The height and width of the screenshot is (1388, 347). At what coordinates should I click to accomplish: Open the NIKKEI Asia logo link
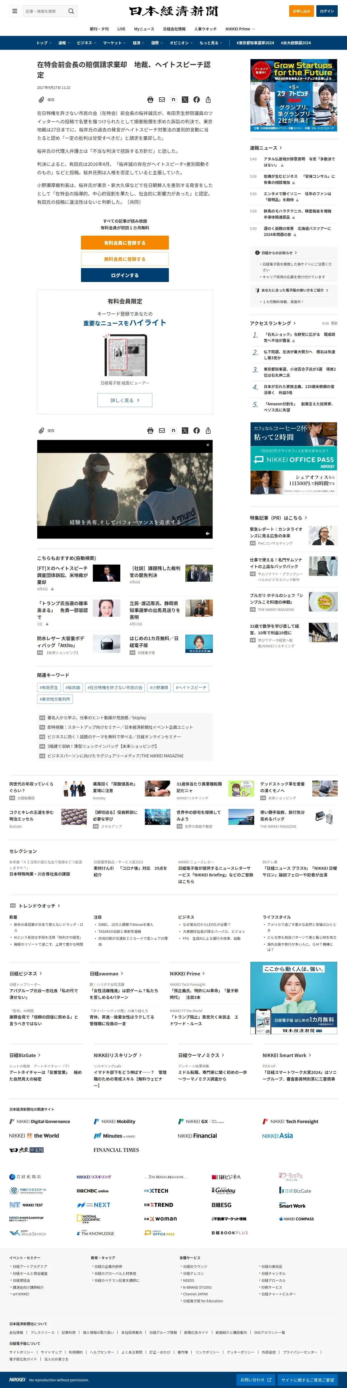pyautogui.click(x=278, y=1136)
